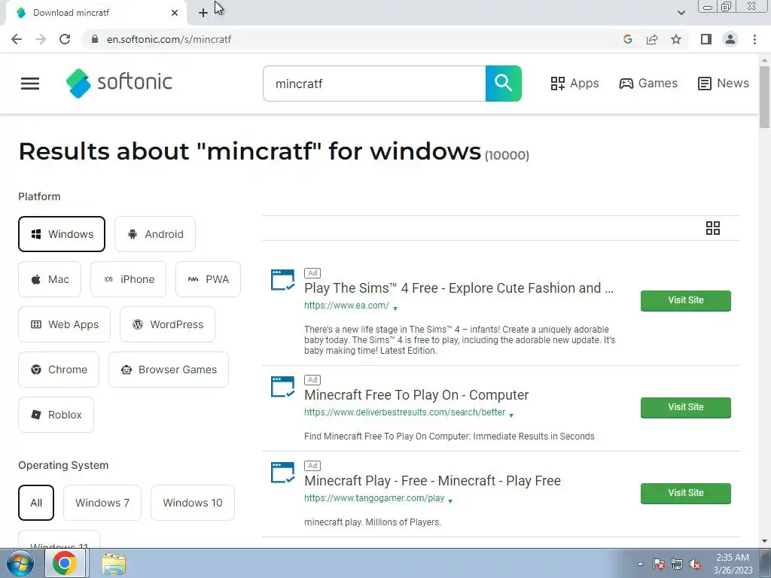Show hidden system tray icons
The width and height of the screenshot is (771, 578).
(640, 564)
